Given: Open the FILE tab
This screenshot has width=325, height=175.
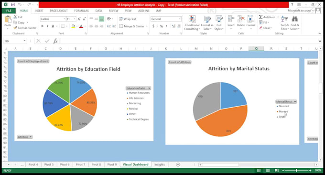Looking at the screenshot, I should (x=9, y=11).
